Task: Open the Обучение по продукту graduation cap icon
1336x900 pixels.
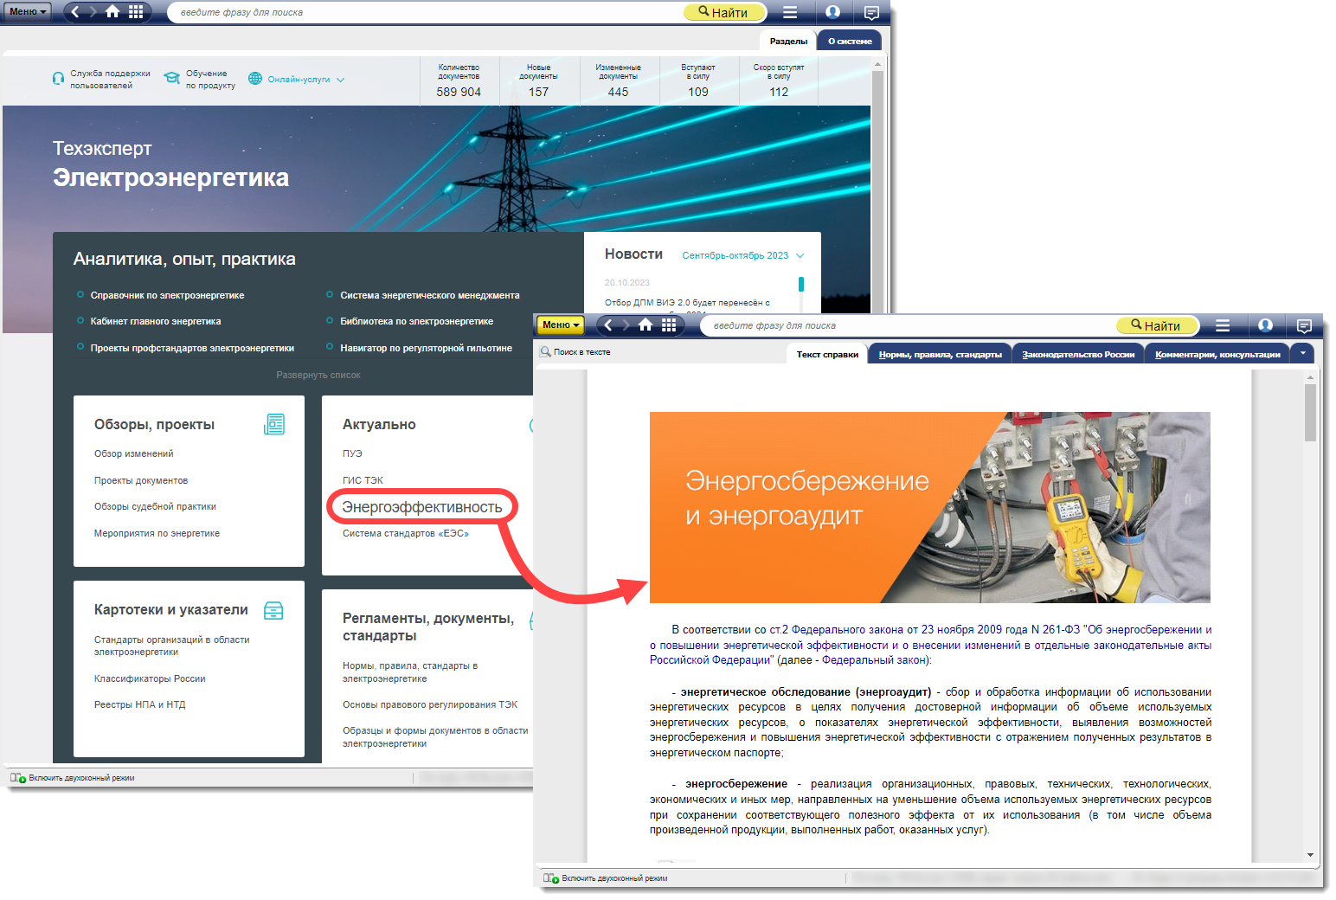Action: point(172,79)
